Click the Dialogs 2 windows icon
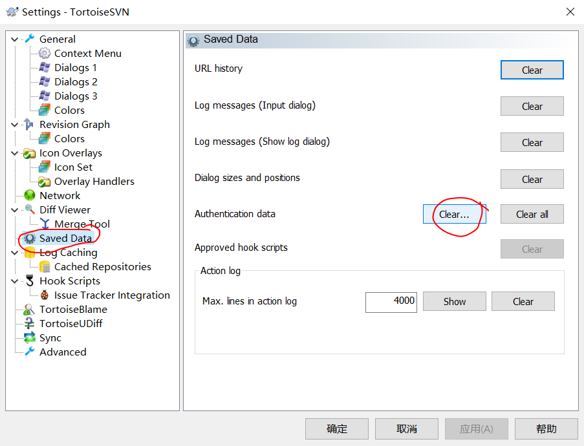 [45, 81]
